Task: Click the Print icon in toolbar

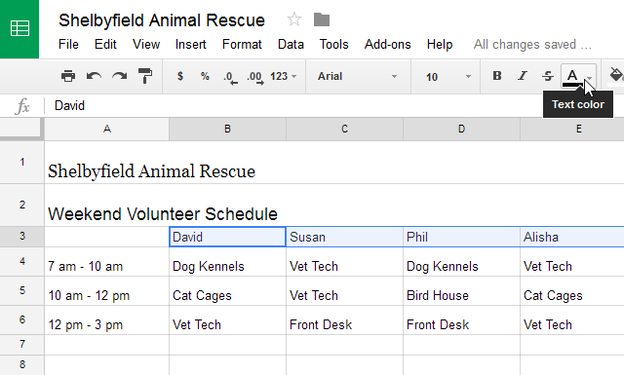Action: pyautogui.click(x=68, y=76)
